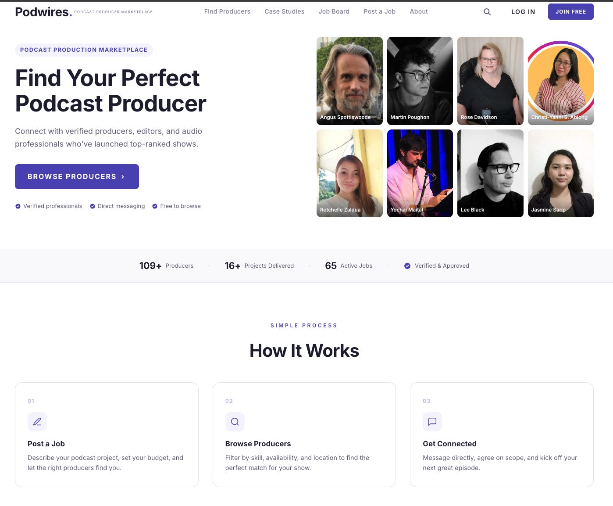Open the search magnifier icon in header
The height and width of the screenshot is (506, 613).
coord(487,12)
